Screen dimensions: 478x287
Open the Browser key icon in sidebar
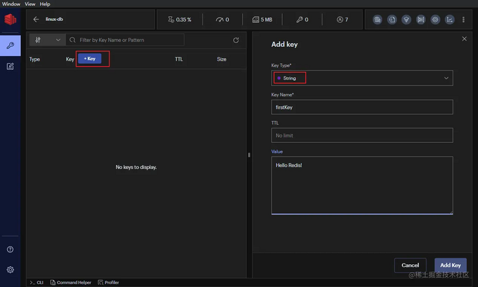pos(10,46)
